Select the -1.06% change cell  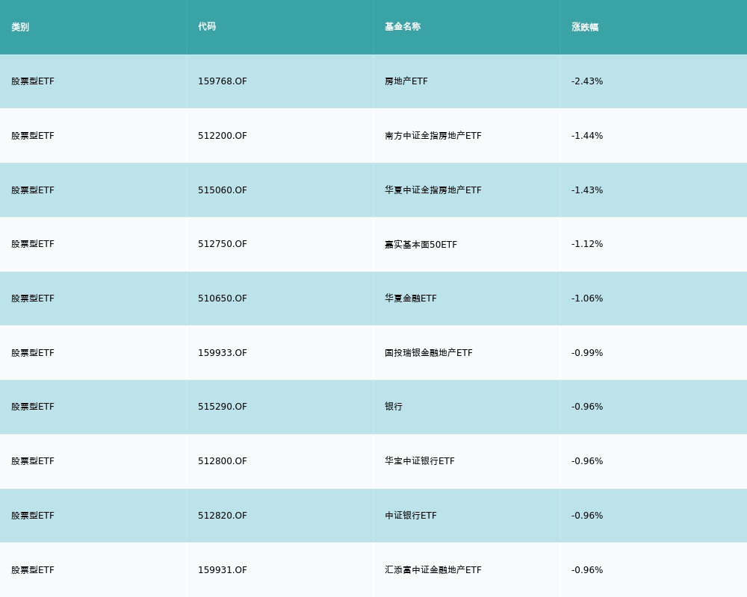587,298
